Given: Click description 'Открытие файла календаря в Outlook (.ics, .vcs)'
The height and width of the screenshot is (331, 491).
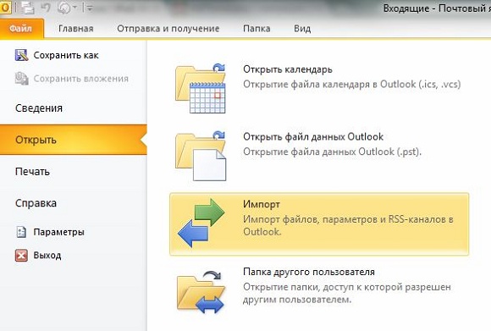Looking at the screenshot, I should 352,85.
